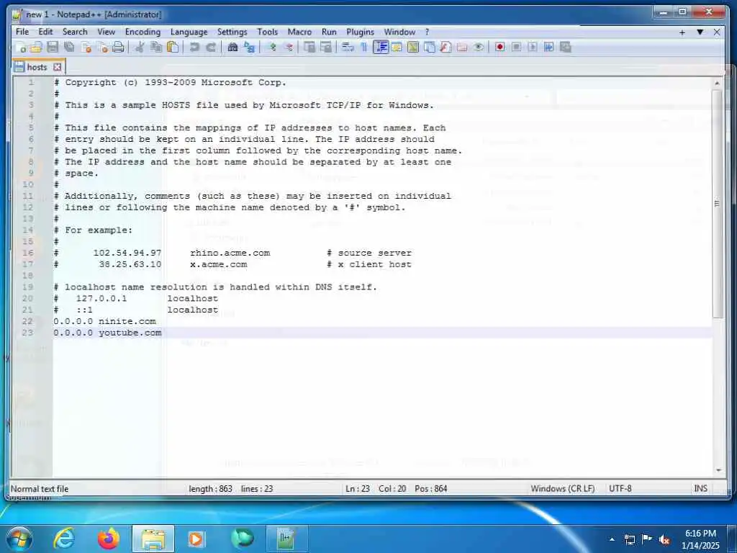Click 'Windows (CR LF)' in status bar
The height and width of the screenshot is (553, 737).
pyautogui.click(x=563, y=489)
